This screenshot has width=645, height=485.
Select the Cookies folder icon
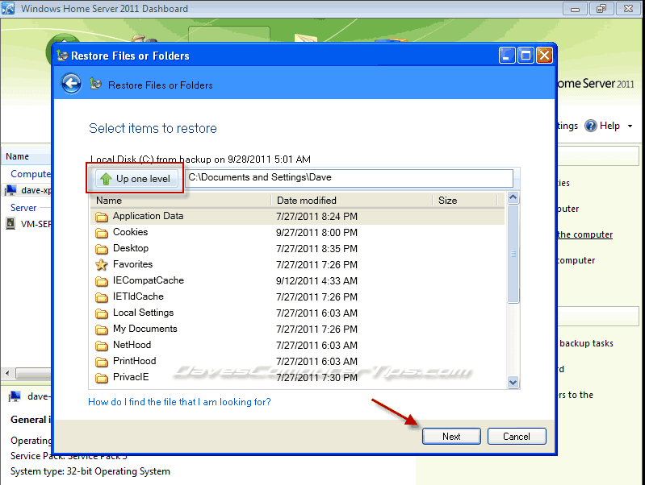(101, 233)
